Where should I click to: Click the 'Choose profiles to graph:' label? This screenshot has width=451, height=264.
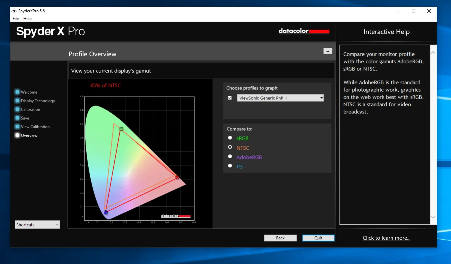pos(252,88)
